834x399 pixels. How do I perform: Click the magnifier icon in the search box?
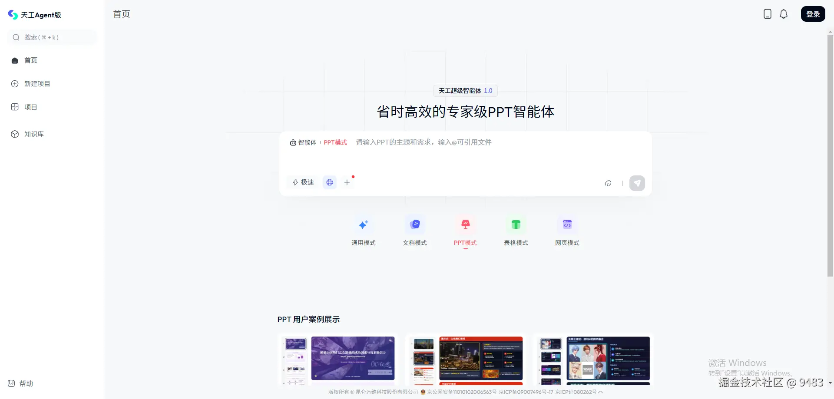click(16, 37)
